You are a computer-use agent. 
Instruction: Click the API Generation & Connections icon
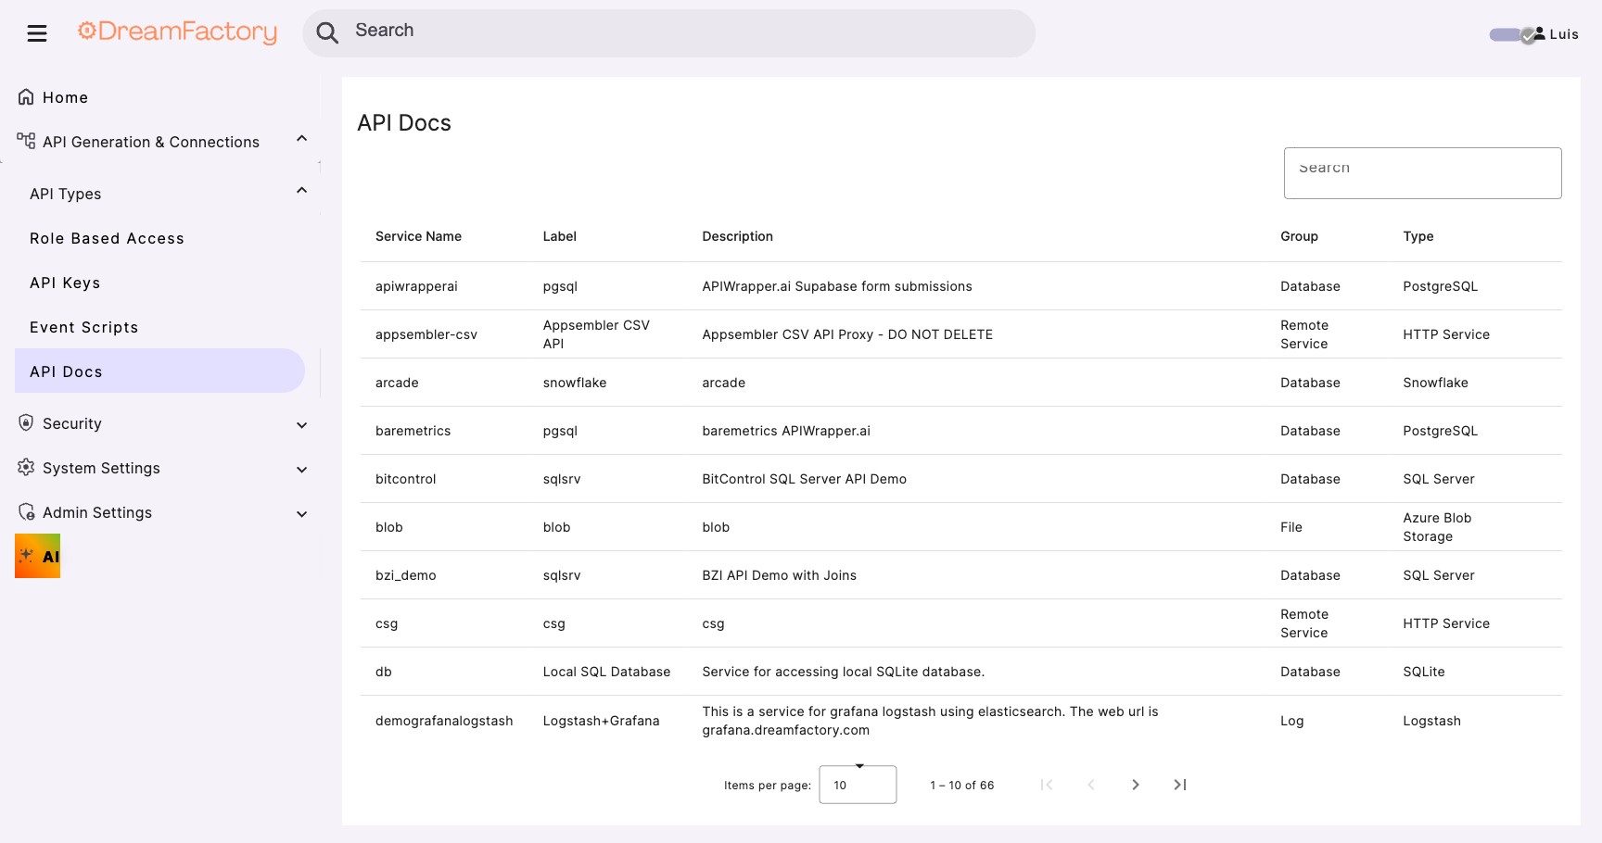25,140
